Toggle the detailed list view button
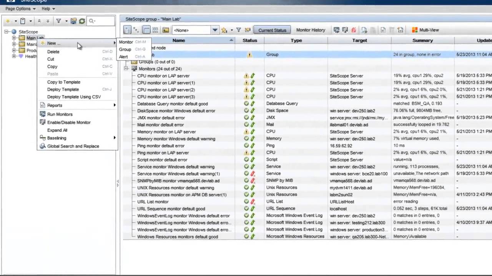Viewport: 492px width, 276px height. [x=146, y=30]
